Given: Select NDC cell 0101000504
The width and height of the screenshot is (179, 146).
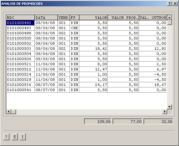Looking at the screenshot, I should click(x=20, y=54).
